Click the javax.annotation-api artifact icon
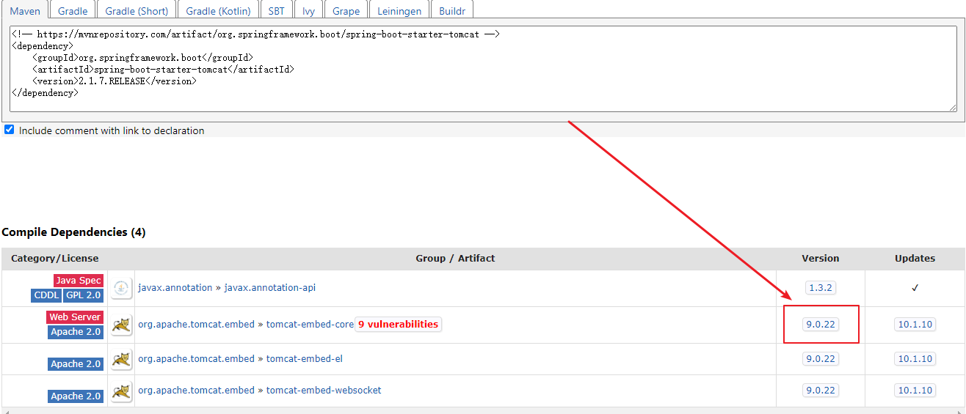This screenshot has width=966, height=414. [x=121, y=288]
